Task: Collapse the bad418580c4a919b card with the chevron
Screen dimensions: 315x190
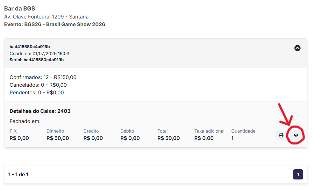Action: (297, 48)
